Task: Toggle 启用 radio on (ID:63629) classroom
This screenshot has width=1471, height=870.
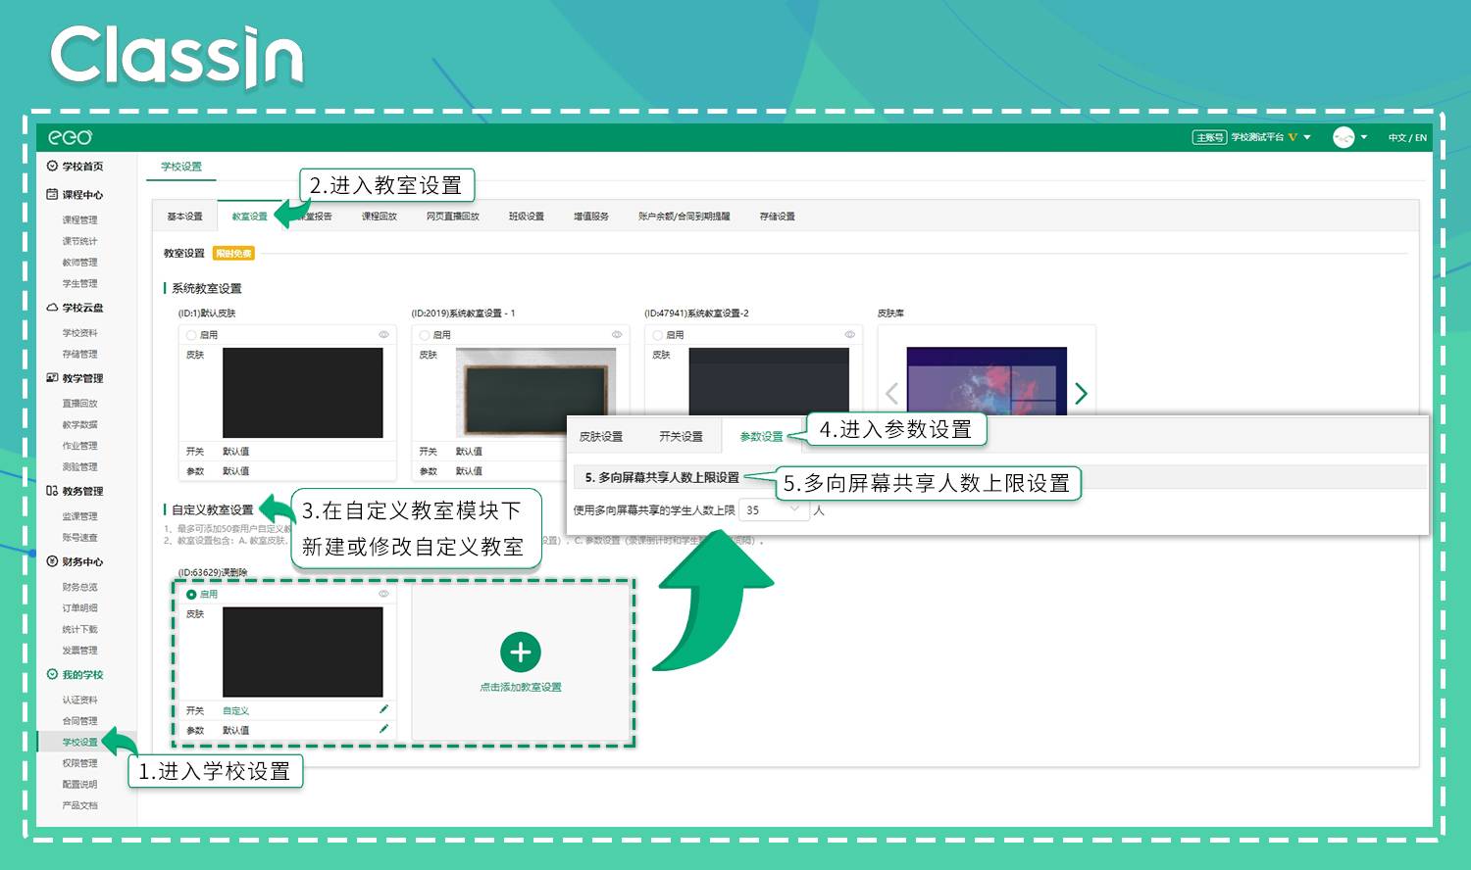Action: point(191,595)
